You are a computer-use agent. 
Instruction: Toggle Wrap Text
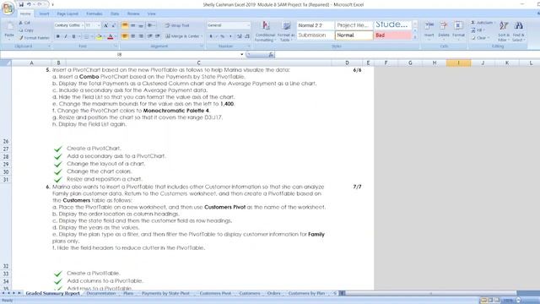pos(177,25)
